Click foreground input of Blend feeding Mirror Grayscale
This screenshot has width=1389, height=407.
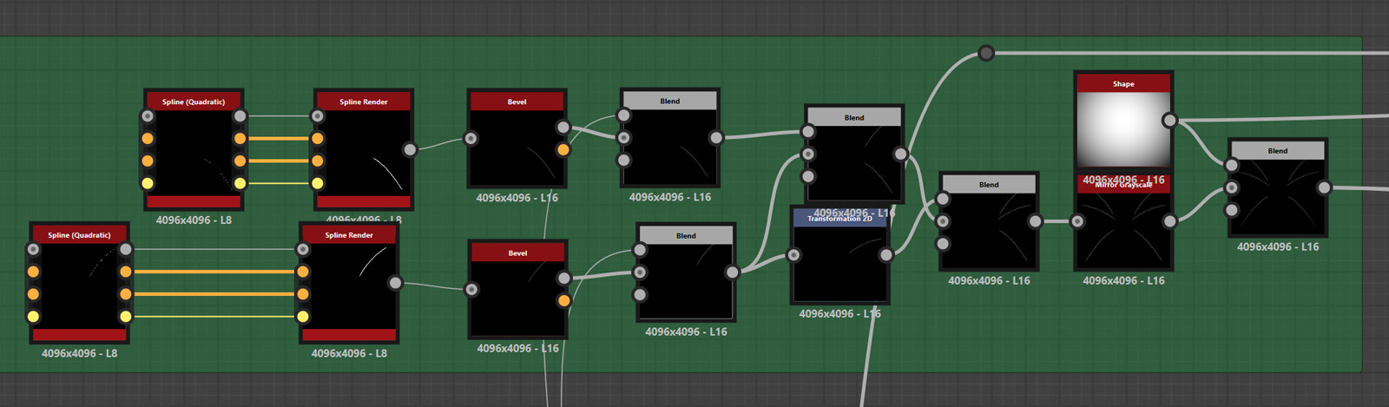click(943, 199)
